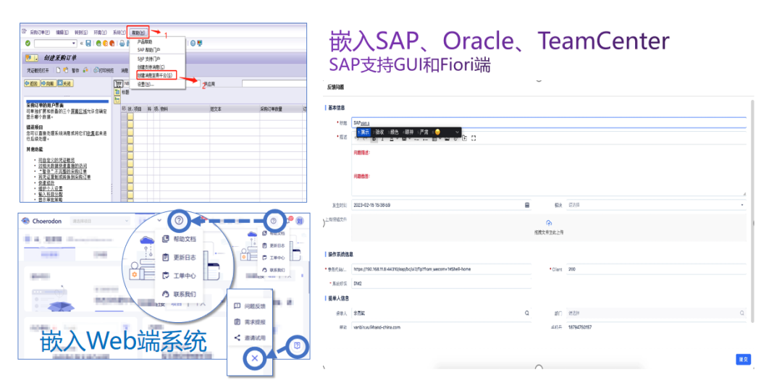Click the 提交 submit button
The height and width of the screenshot is (388, 782).
pos(742,359)
